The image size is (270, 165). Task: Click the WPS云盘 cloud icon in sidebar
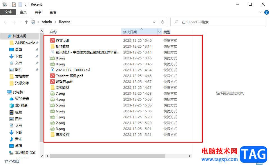tap(11, 99)
